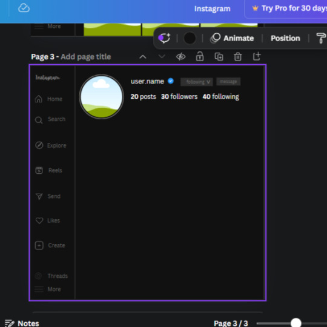The width and height of the screenshot is (327, 327).
Task: Click Try Pro for 30 days button
Action: [286, 9]
